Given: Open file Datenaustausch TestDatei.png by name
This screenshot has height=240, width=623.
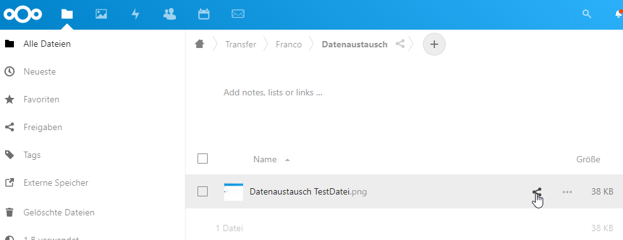Looking at the screenshot, I should coord(308,191).
